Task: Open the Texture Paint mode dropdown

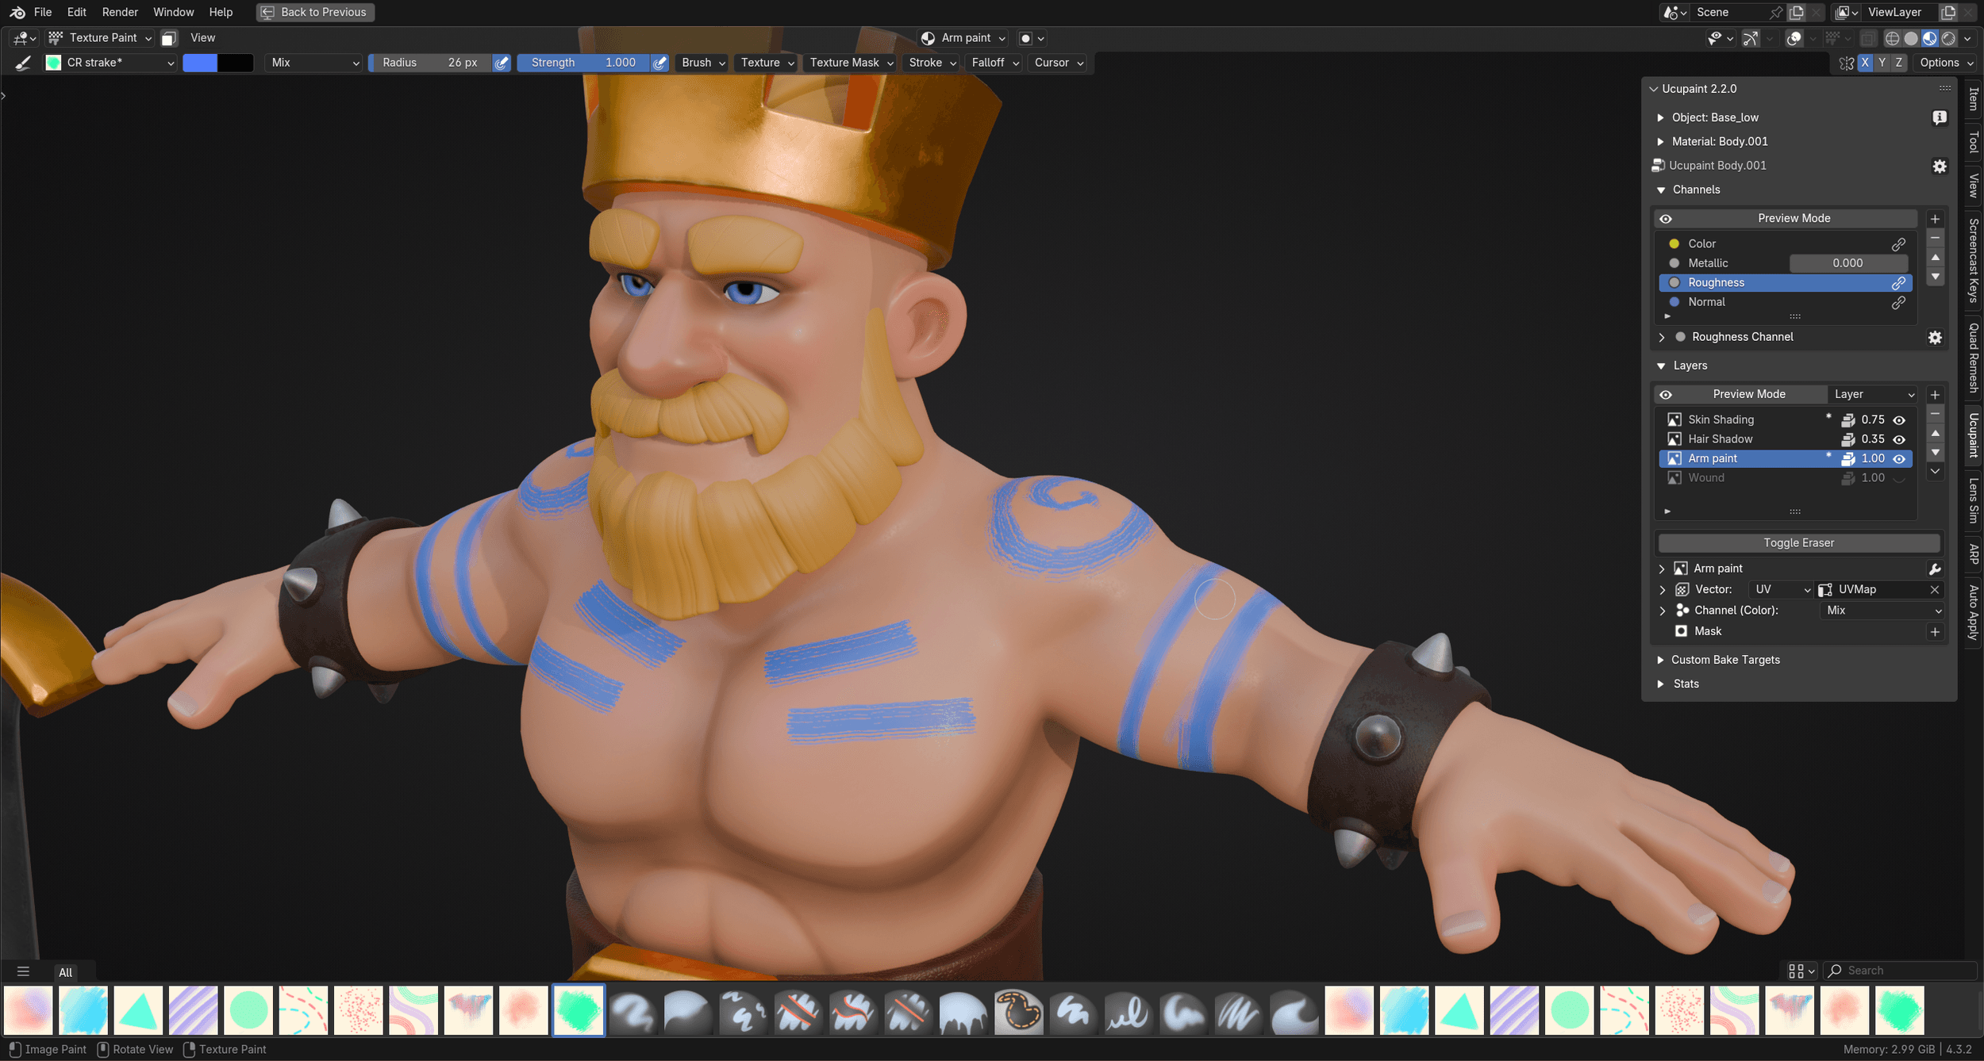Action: coord(100,38)
